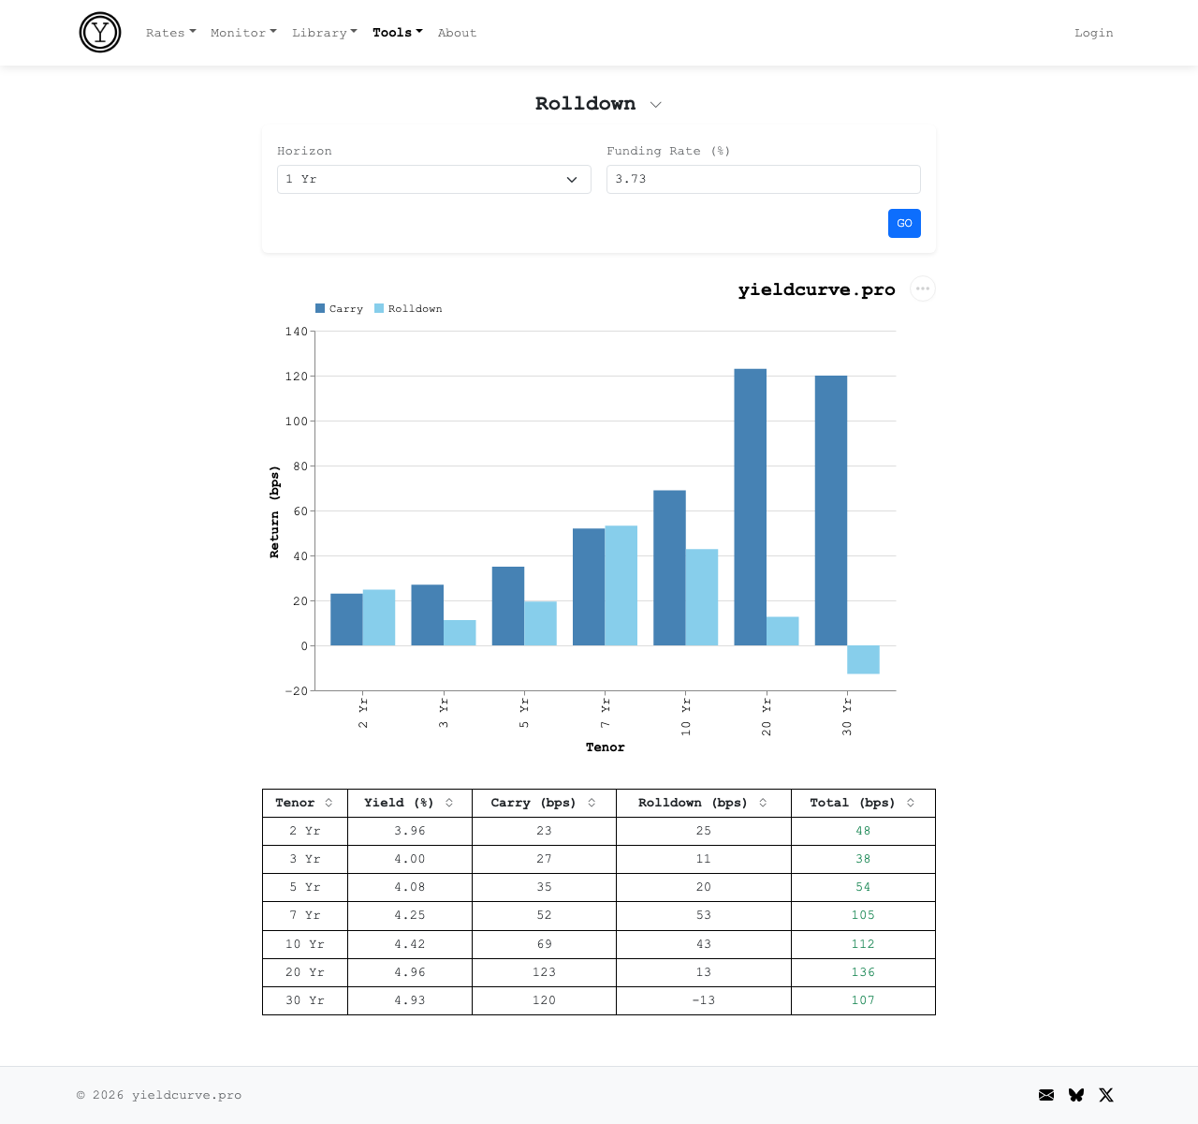Image resolution: width=1198 pixels, height=1124 pixels.
Task: Sort by Carry (bps) column sort icon
Action: pyautogui.click(x=592, y=803)
